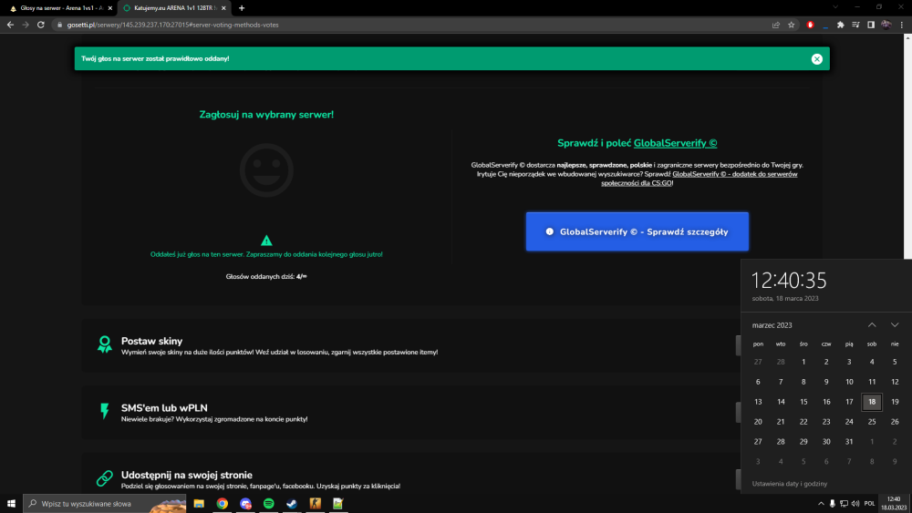Image resolution: width=912 pixels, height=513 pixels.
Task: Click the taskbar search box
Action: click(105, 504)
